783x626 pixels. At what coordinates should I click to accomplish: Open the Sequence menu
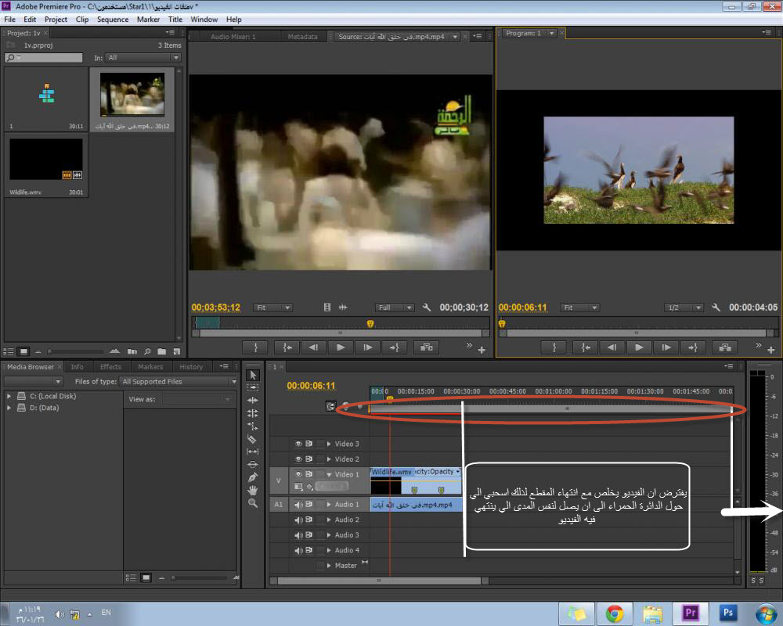[x=113, y=20]
